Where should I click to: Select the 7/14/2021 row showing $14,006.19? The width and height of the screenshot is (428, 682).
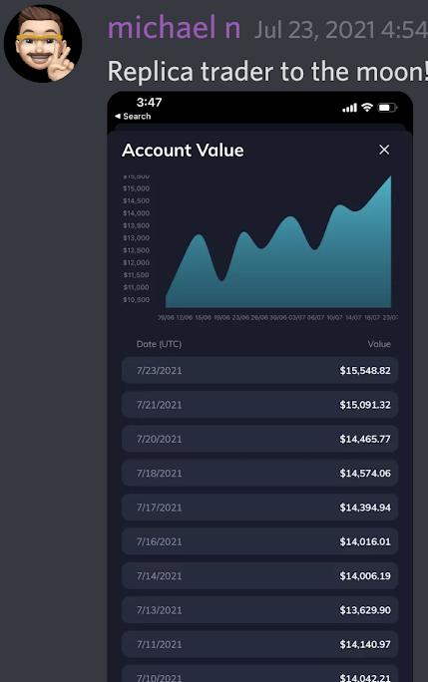pyautogui.click(x=260, y=576)
